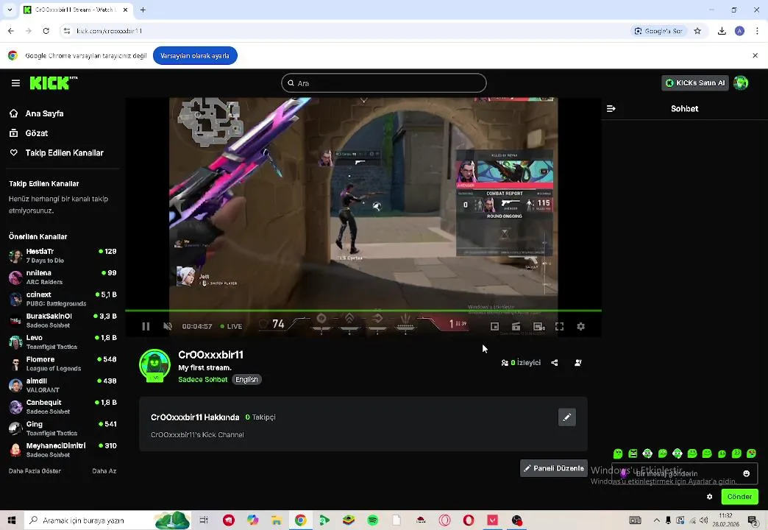Open HesdaTr recommended channel
Screen dimensions: 768x530
63,255
